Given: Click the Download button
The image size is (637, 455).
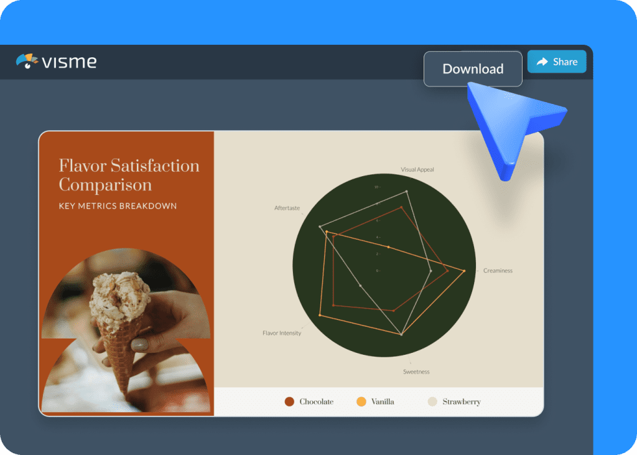Looking at the screenshot, I should 473,68.
